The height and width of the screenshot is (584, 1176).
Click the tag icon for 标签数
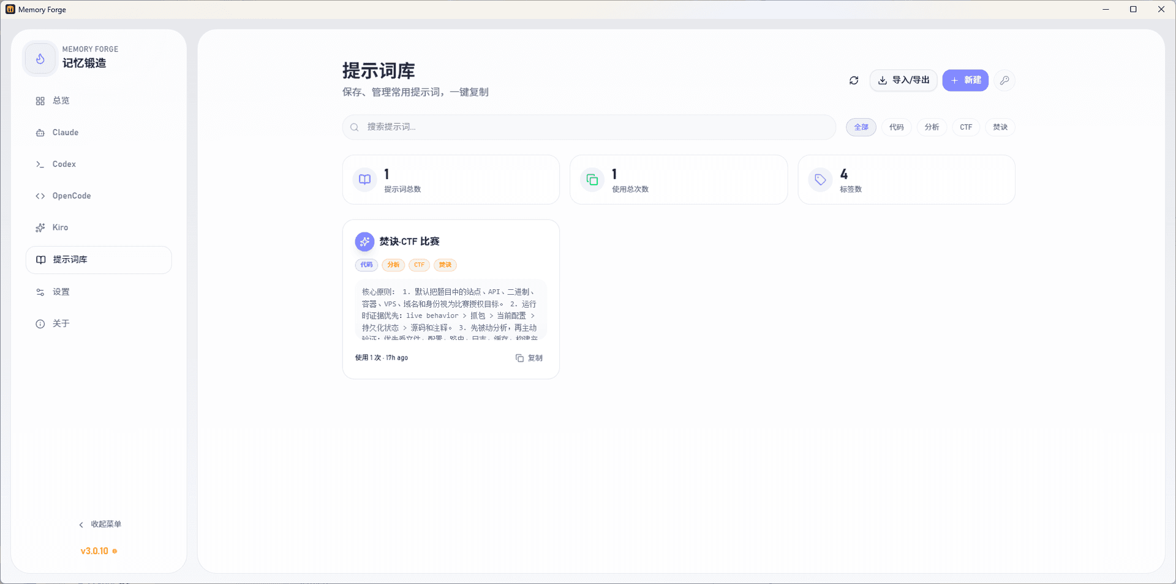coord(820,180)
